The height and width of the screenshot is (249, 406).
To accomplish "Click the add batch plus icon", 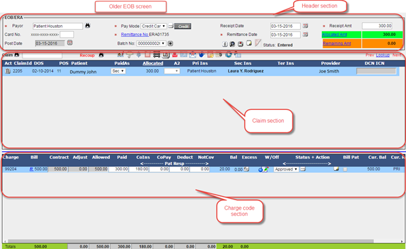I will 170,43.
